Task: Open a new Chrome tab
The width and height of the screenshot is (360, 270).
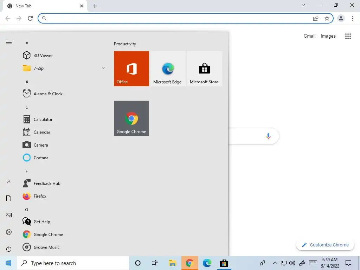Action: coord(95,6)
